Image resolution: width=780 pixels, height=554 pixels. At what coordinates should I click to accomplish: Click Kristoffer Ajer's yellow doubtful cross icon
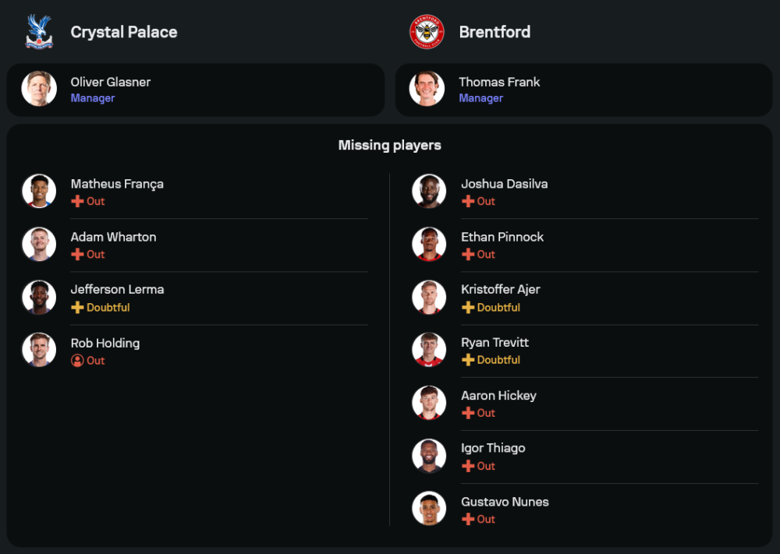click(x=468, y=308)
